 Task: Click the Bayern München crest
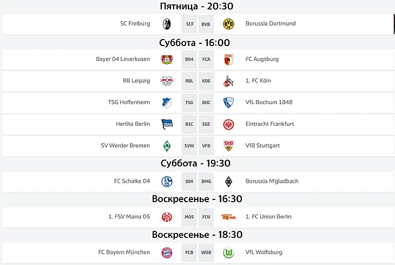pyautogui.click(x=167, y=253)
